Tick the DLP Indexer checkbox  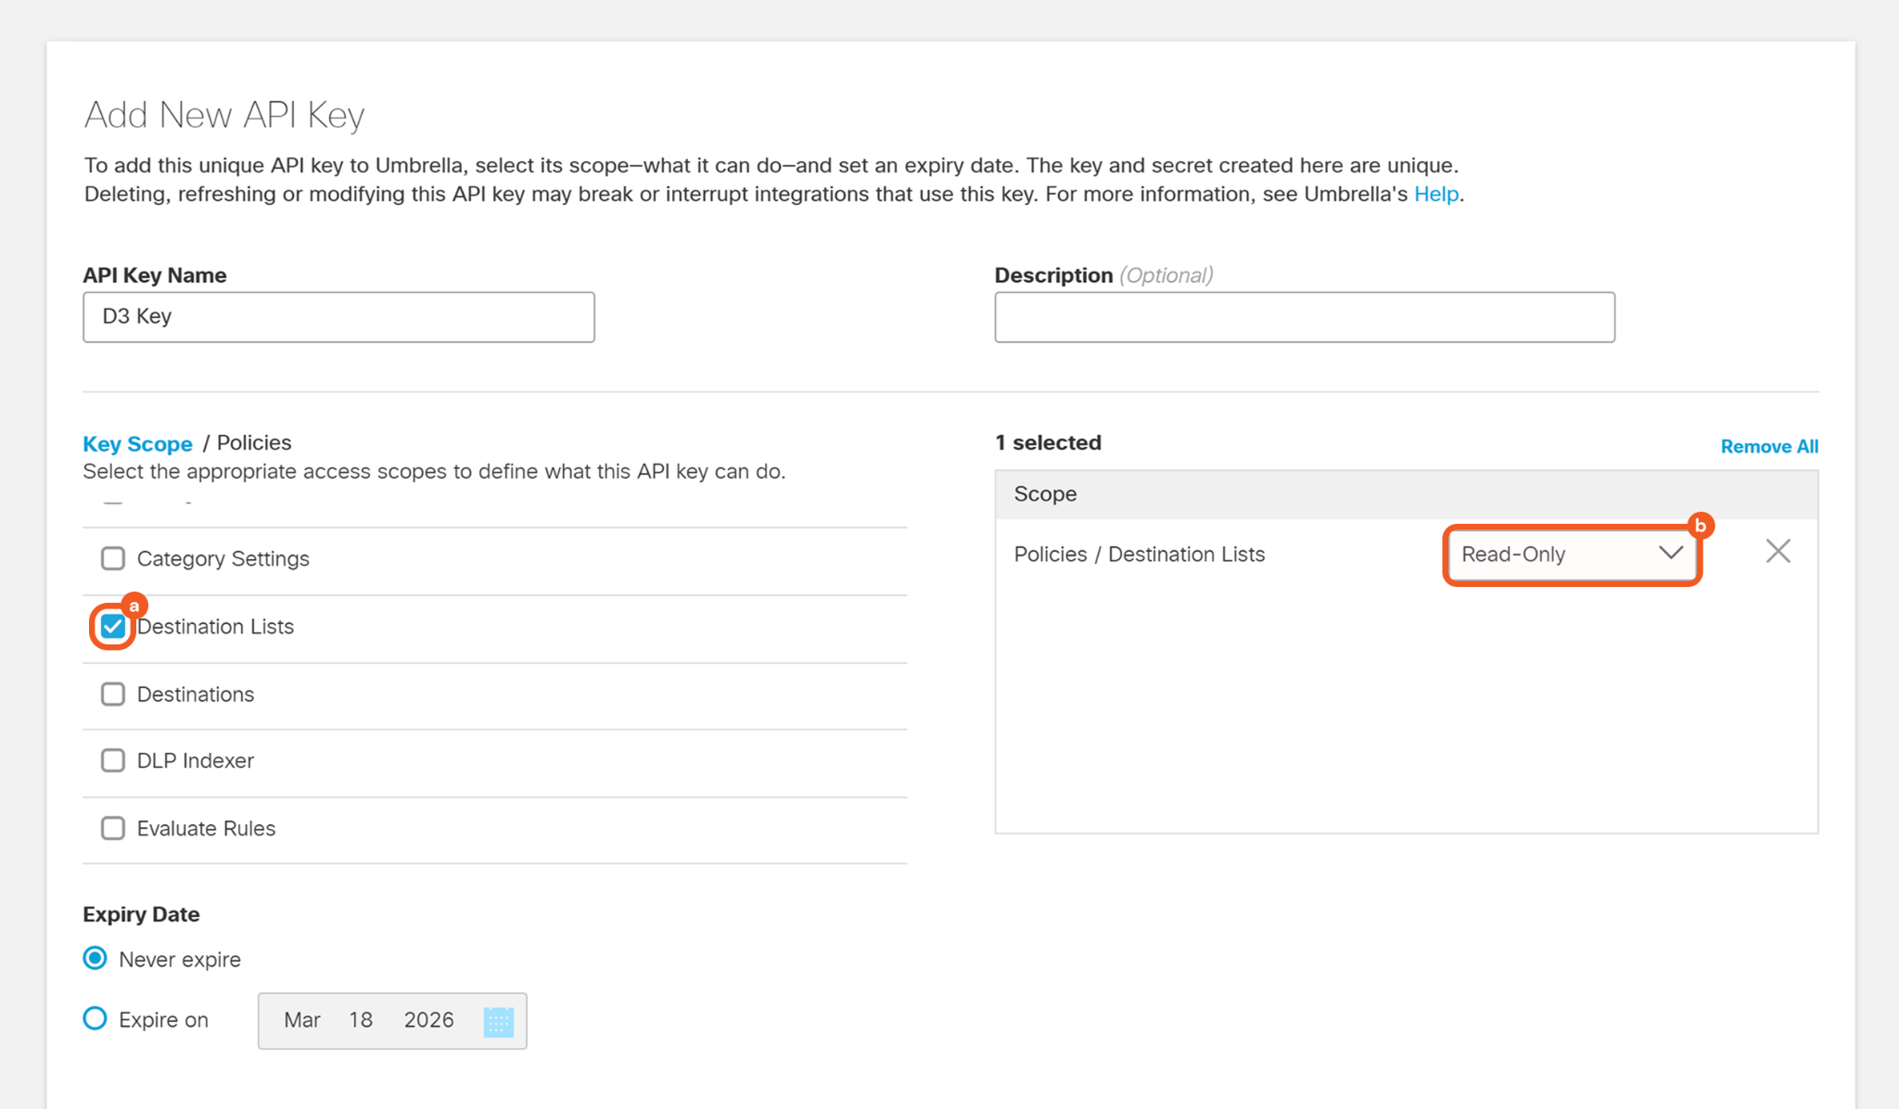click(113, 761)
